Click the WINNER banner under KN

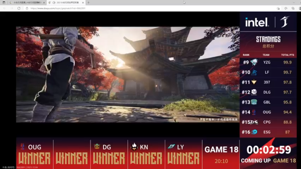pos(146,158)
